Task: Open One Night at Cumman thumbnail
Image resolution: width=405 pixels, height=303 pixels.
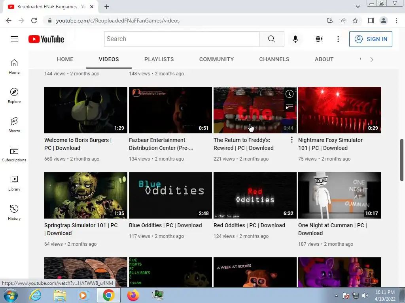Action: click(x=340, y=195)
